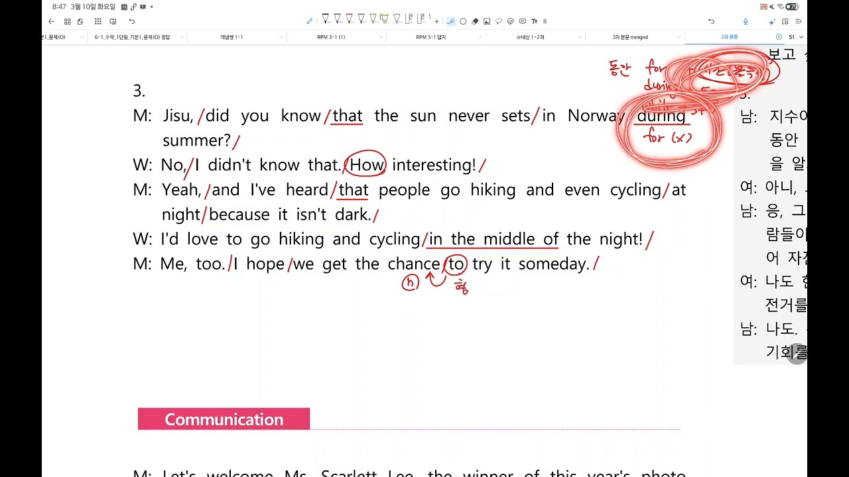Switch to 개념쎈 1-1 tab
The width and height of the screenshot is (849, 477).
click(231, 37)
